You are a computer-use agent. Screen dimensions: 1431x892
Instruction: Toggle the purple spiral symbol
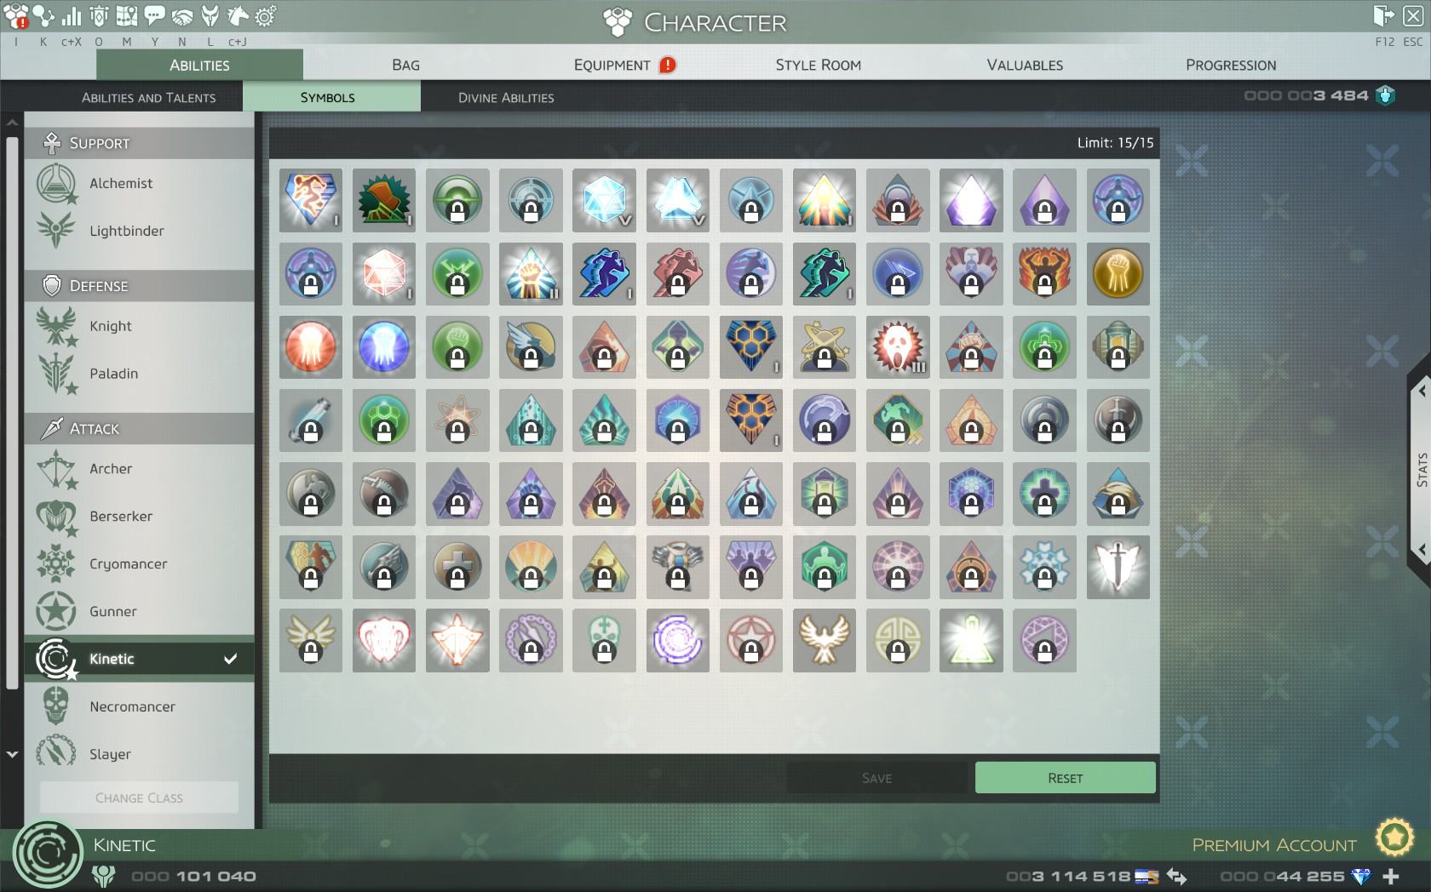[x=677, y=640]
